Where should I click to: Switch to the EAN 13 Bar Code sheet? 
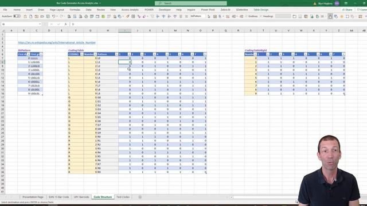tap(58, 197)
